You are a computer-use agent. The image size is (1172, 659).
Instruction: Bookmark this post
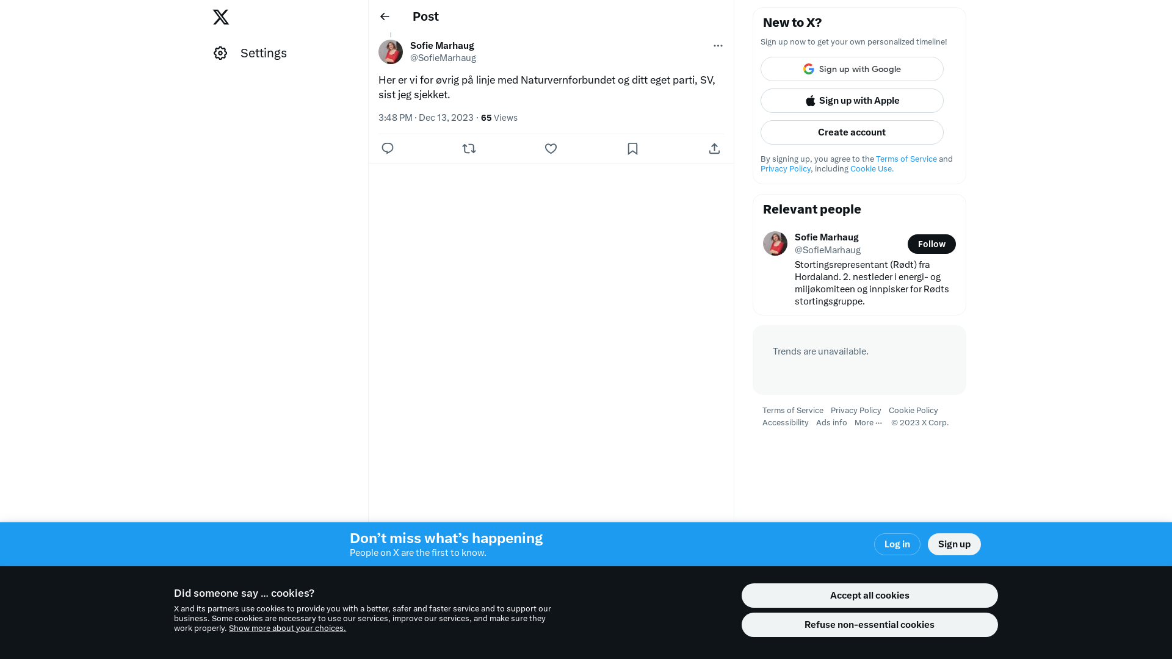pyautogui.click(x=632, y=148)
